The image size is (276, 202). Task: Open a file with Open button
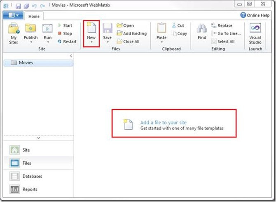125,25
